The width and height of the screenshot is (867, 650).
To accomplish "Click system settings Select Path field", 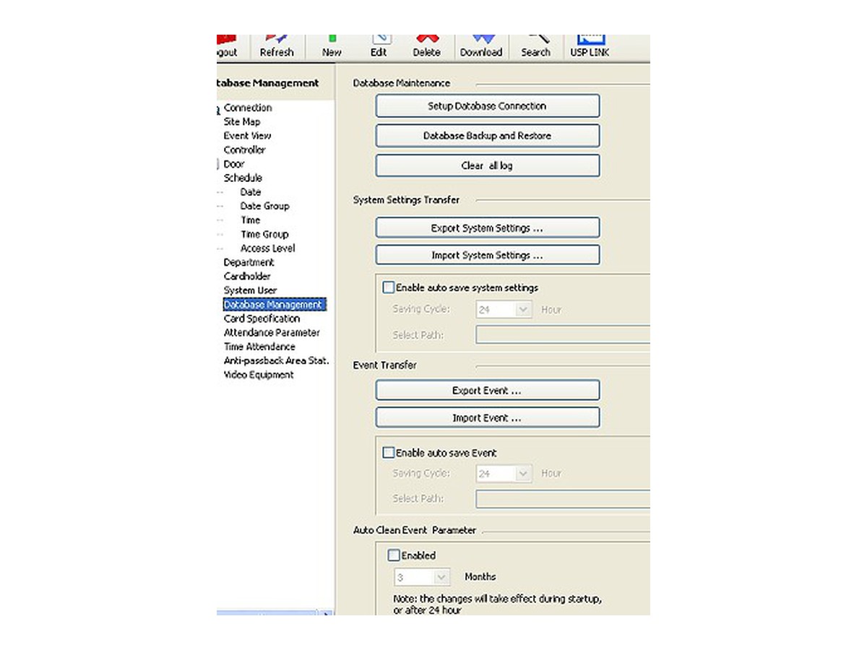I will pyautogui.click(x=563, y=335).
